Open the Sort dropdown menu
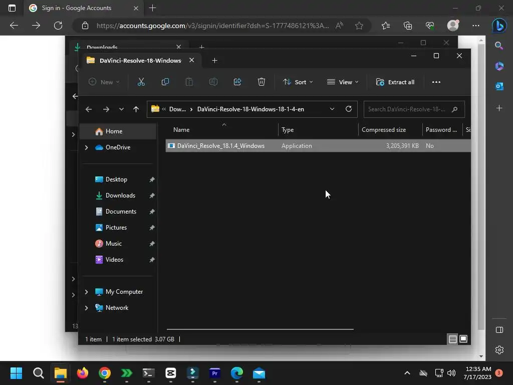This screenshot has height=385, width=513. pos(298,82)
